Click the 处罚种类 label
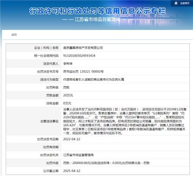The width and height of the screenshot is (193, 176). tap(52, 87)
